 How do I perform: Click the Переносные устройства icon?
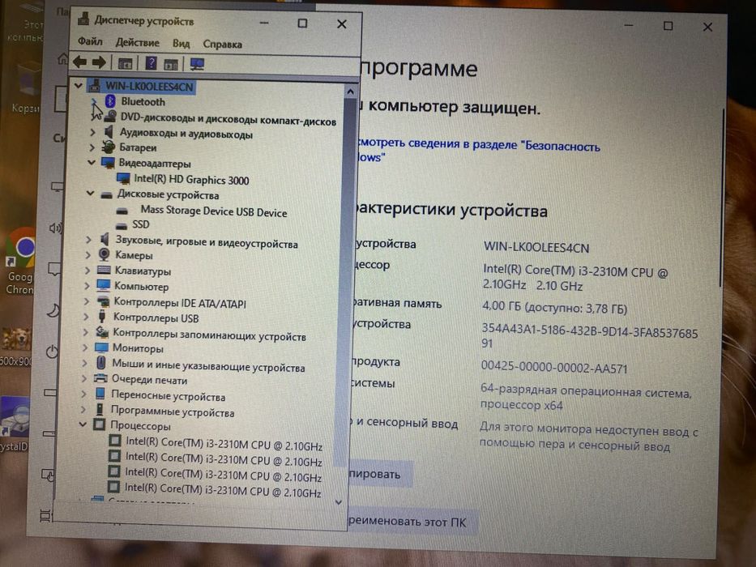(100, 394)
